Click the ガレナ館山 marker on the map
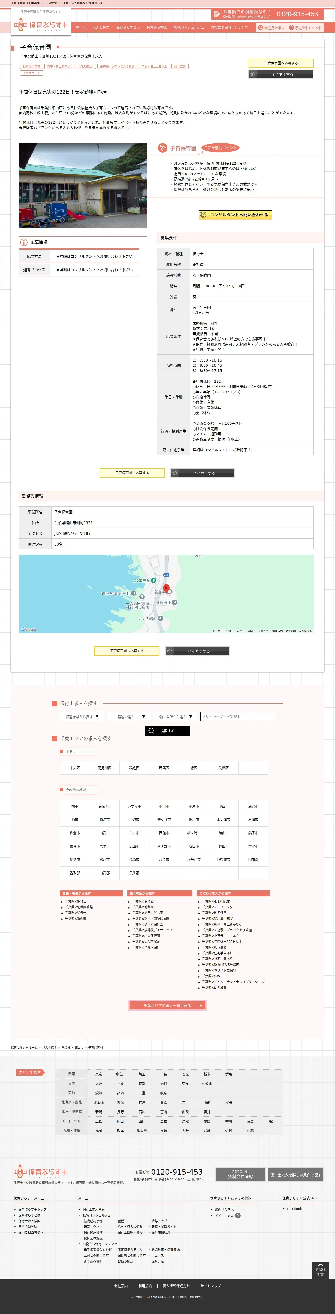 coord(160,618)
